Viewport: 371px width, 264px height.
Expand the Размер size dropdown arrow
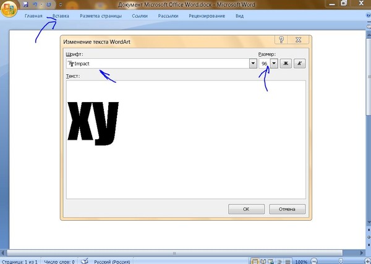coord(274,64)
